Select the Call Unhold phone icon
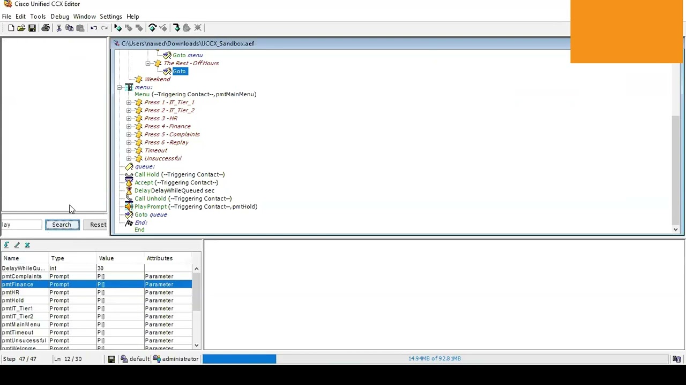Viewport: 686px width, 385px height. point(129,198)
